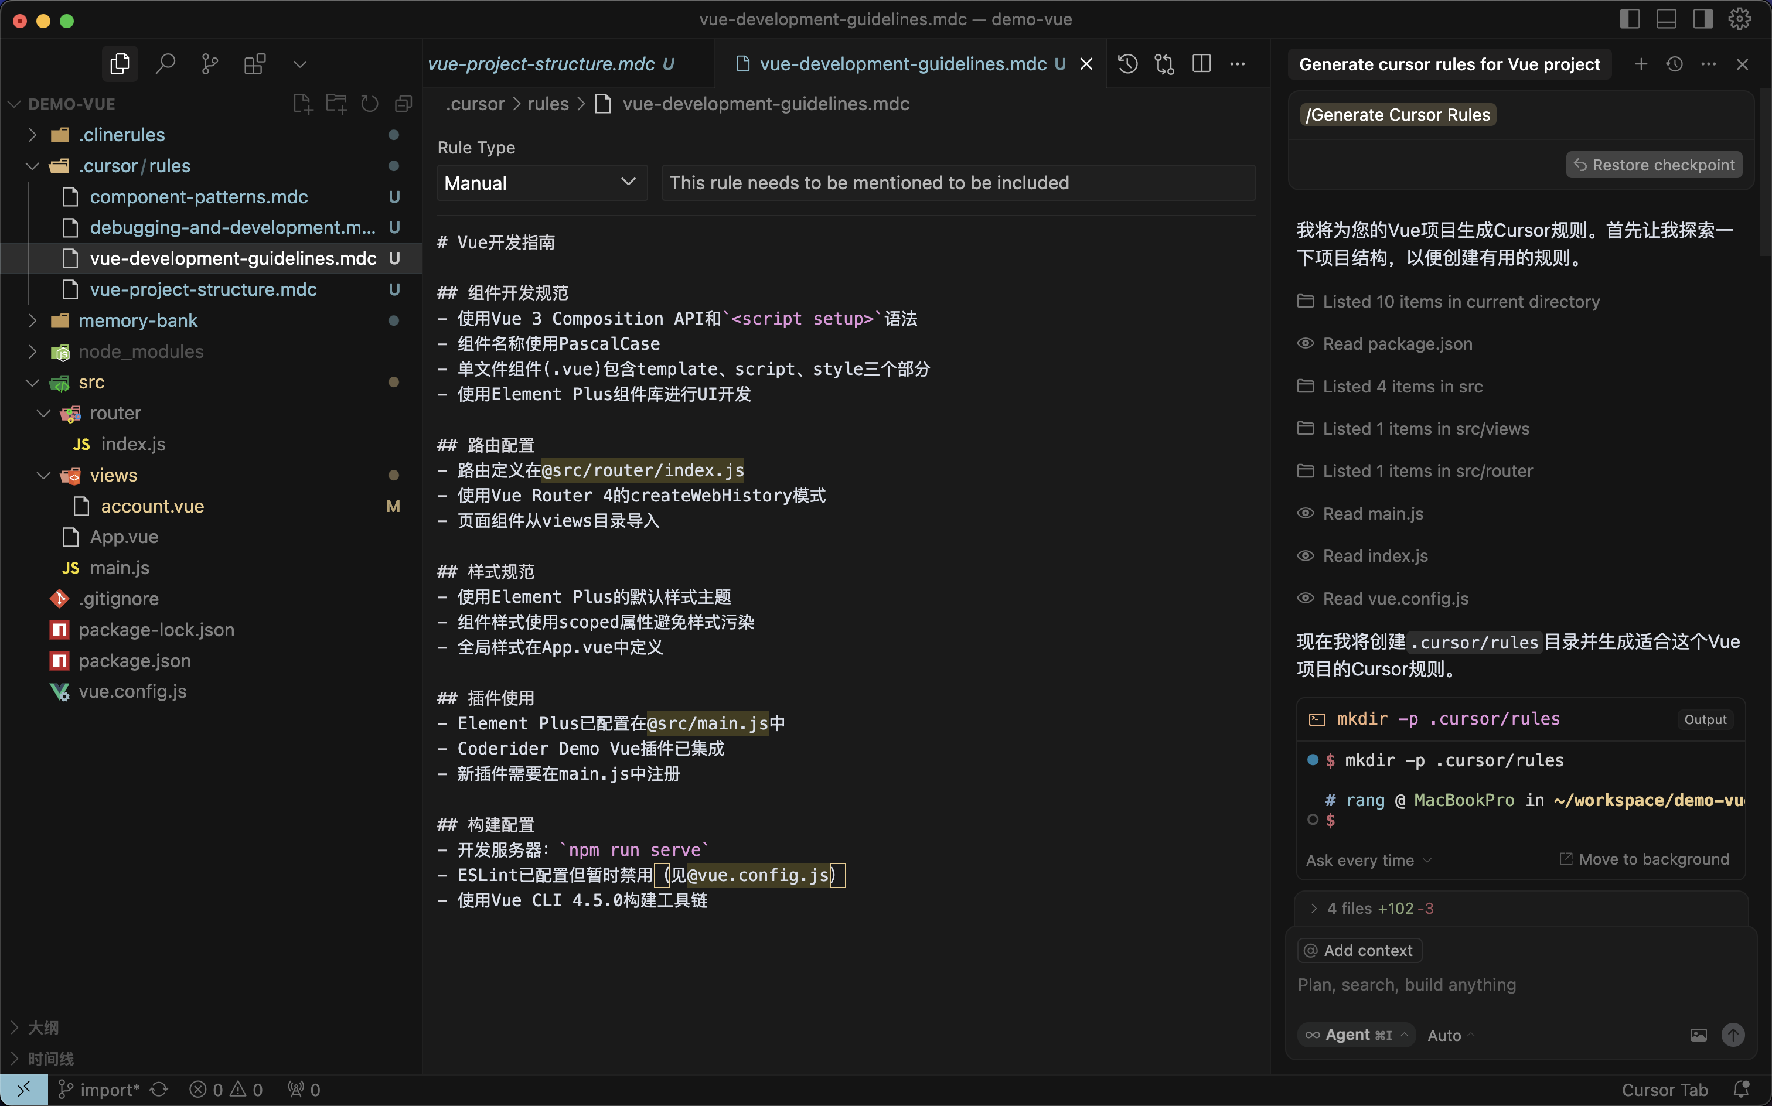This screenshot has height=1106, width=1772.
Task: Open the 'Ask every time' dropdown
Action: [1367, 859]
